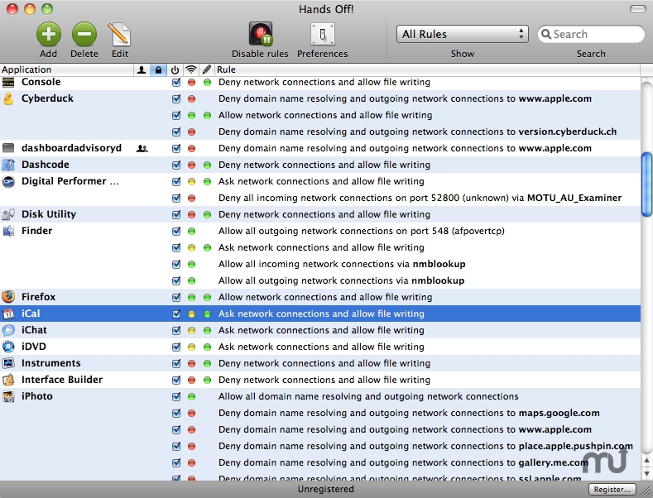Click the green Add rule button
Image resolution: width=653 pixels, height=498 pixels.
[x=48, y=35]
